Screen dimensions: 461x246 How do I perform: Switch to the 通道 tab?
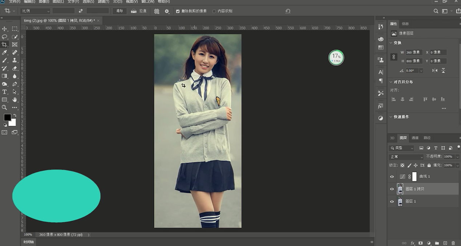click(415, 138)
